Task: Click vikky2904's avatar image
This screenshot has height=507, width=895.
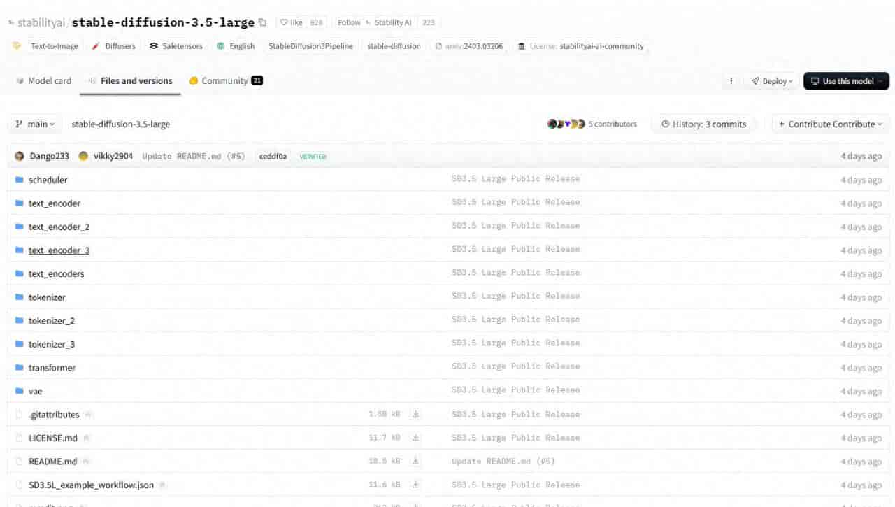Action: point(84,157)
